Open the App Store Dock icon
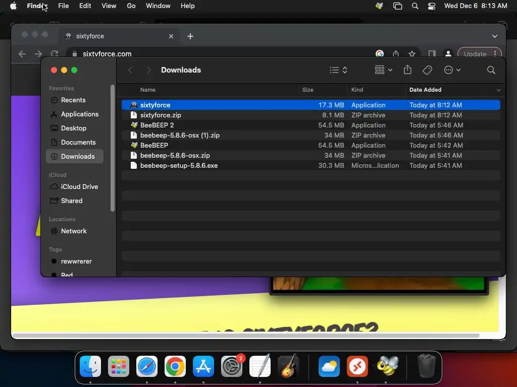The image size is (517, 387). click(203, 366)
